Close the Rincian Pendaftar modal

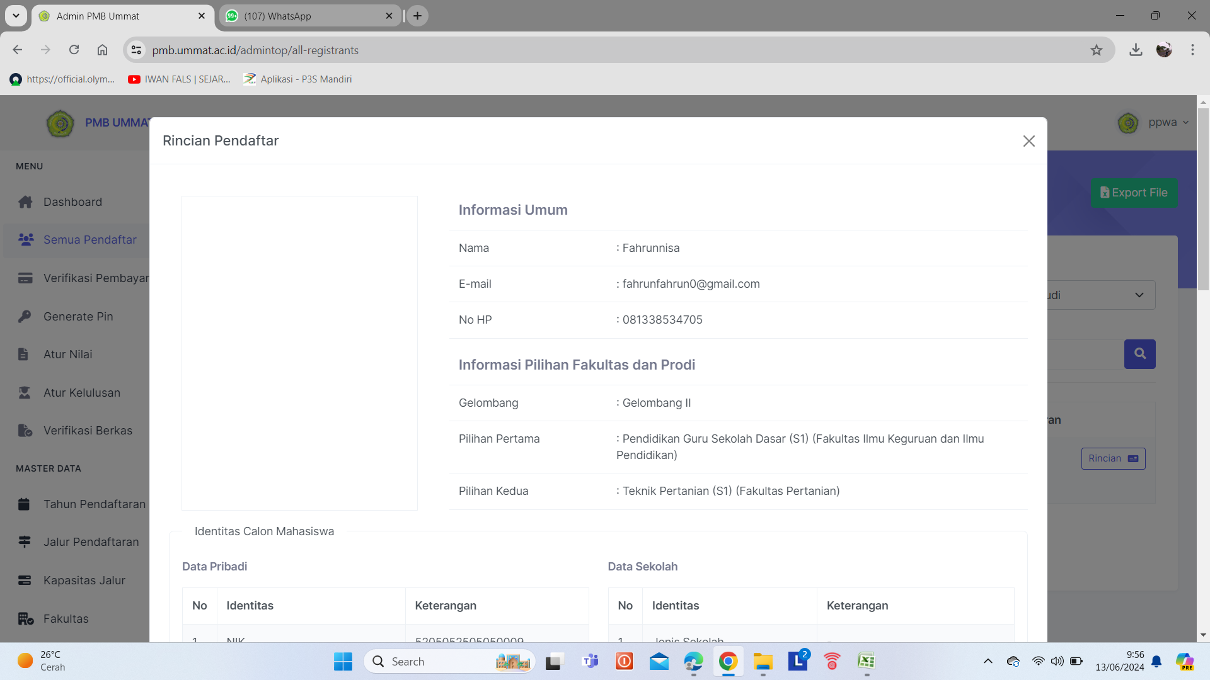1028,141
